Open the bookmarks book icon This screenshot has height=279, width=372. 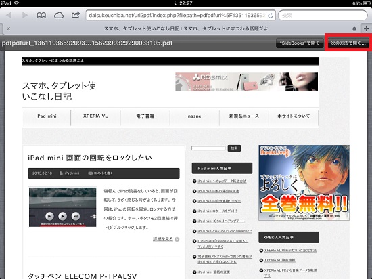click(x=41, y=16)
